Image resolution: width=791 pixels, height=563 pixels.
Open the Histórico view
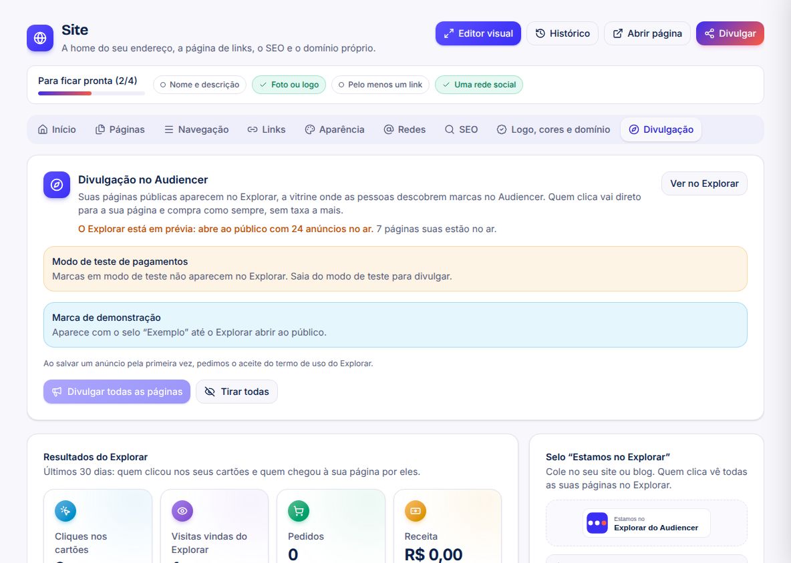coord(563,33)
